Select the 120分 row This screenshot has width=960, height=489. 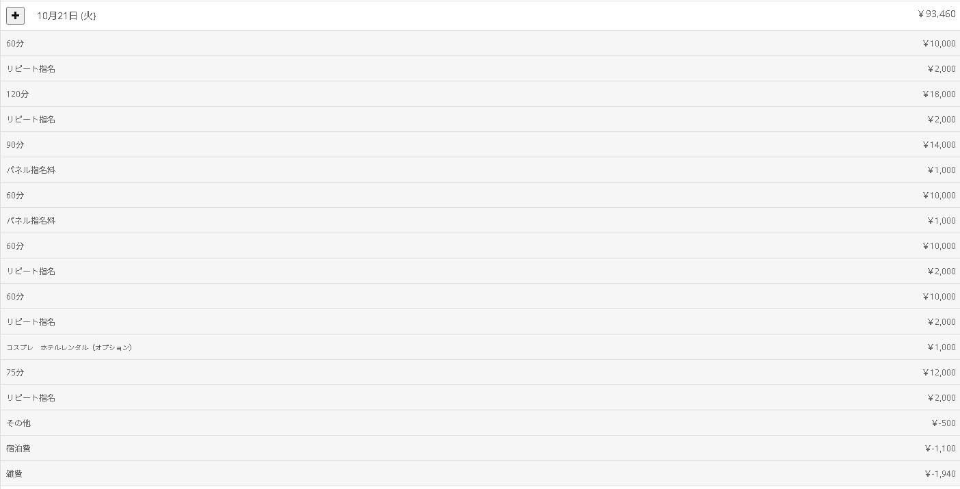click(x=18, y=94)
